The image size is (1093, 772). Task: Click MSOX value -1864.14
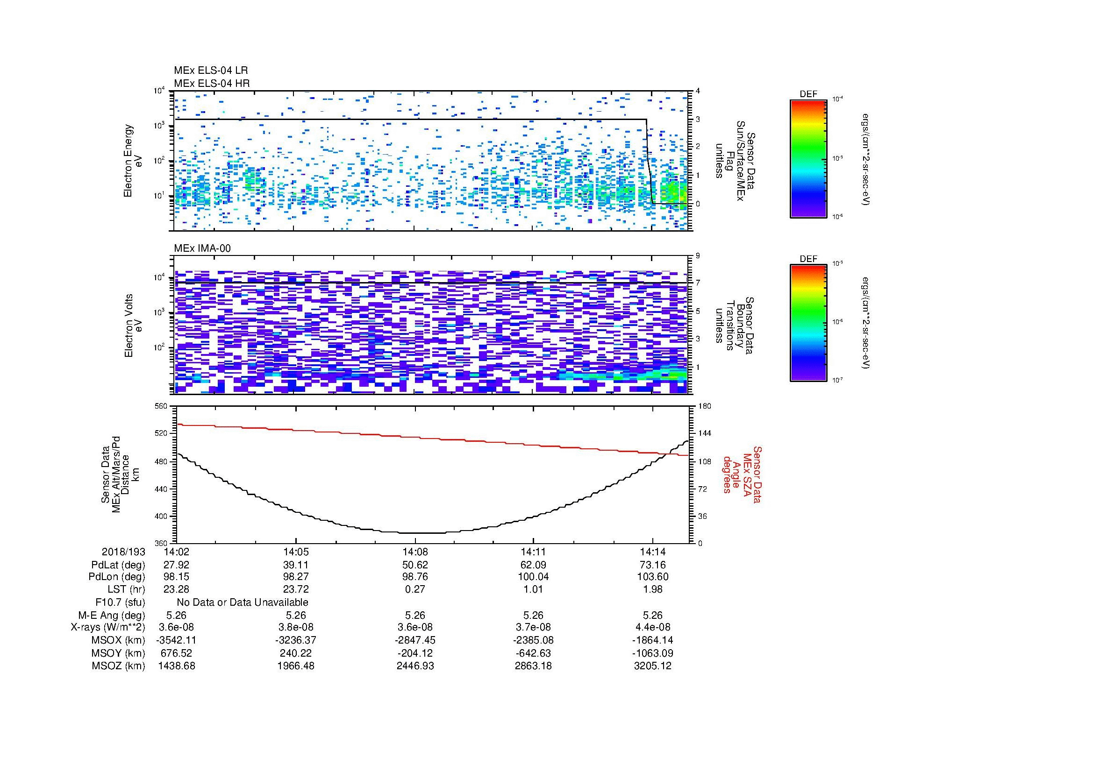point(653,640)
